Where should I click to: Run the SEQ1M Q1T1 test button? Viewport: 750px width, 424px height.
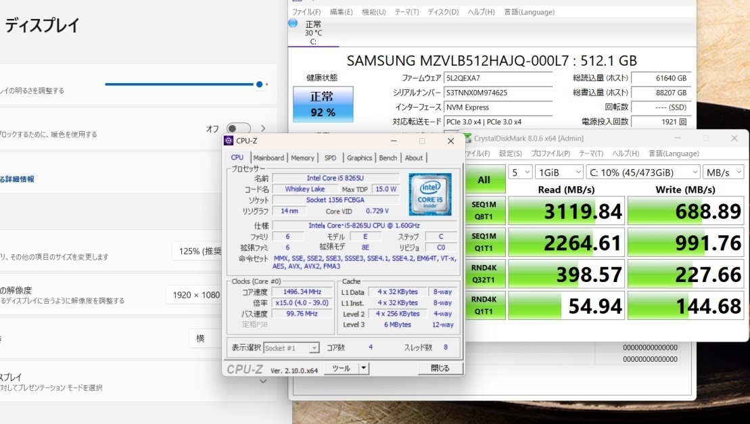(484, 242)
